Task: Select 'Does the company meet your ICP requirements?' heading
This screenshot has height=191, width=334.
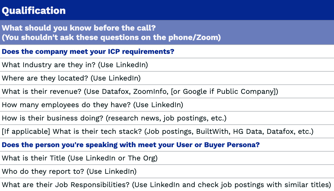Action: [x=88, y=52]
